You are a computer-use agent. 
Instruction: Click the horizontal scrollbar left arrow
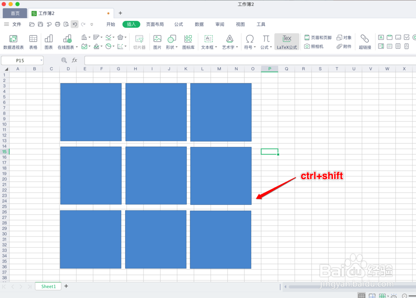coord(285,287)
